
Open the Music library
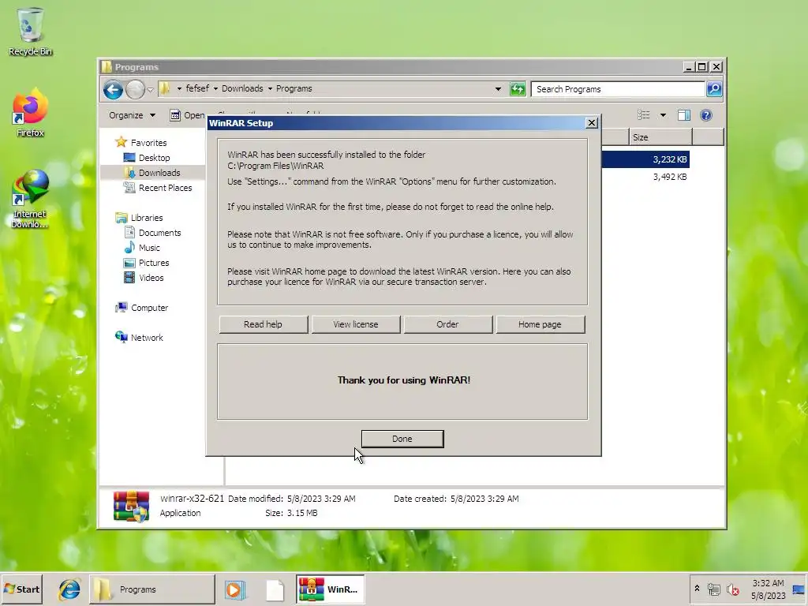[x=142, y=247]
